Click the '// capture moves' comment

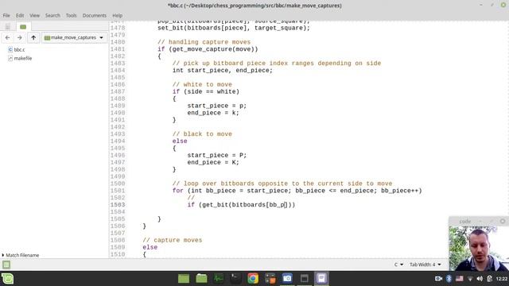(172, 240)
